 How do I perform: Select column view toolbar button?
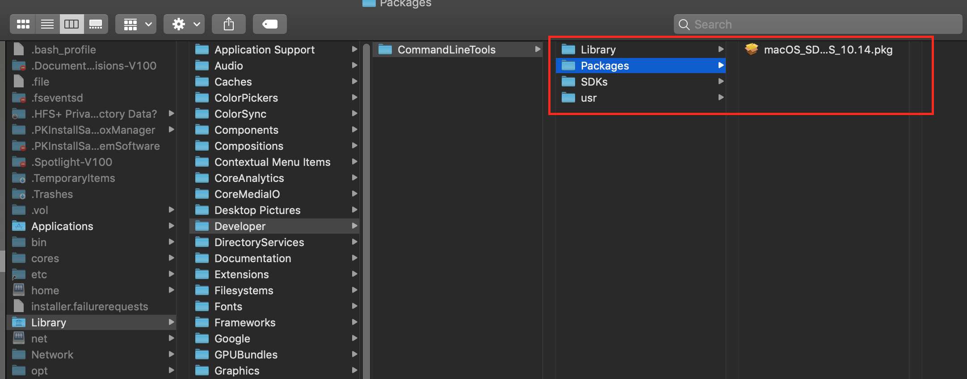pos(71,24)
